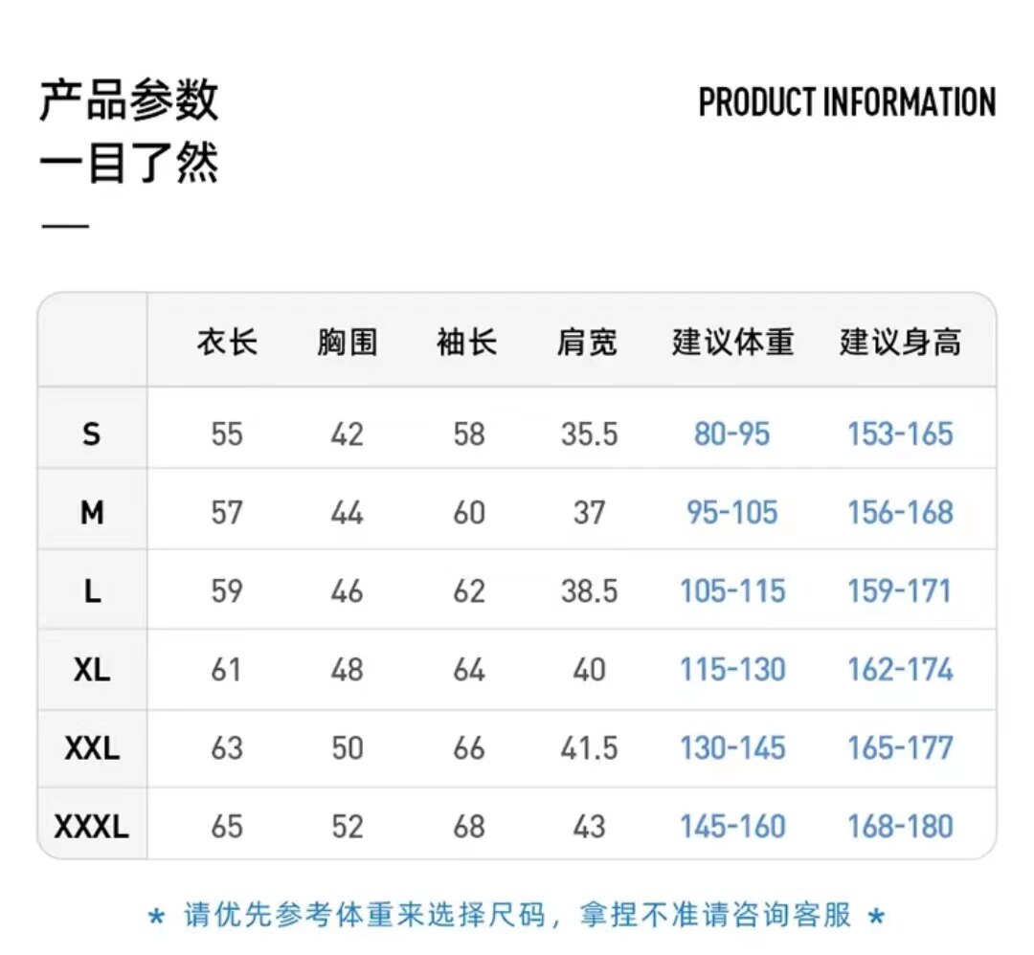
Task: Click height range 156-168
Action: [900, 513]
